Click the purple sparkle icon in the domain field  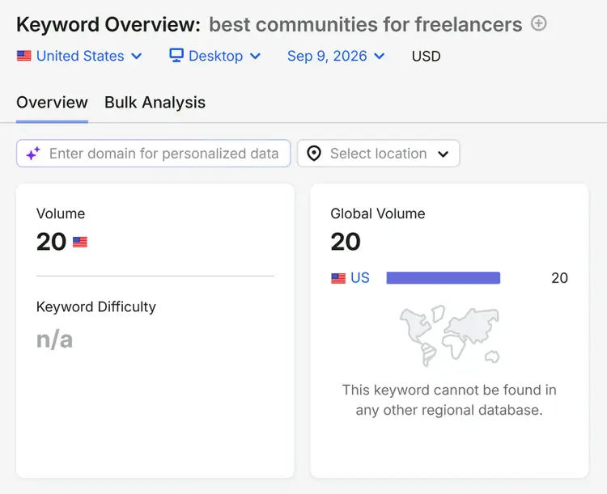pos(33,153)
